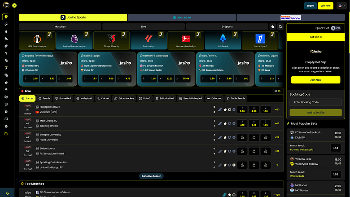
Task: Switch to Digitain provider tab
Action: tap(182, 18)
